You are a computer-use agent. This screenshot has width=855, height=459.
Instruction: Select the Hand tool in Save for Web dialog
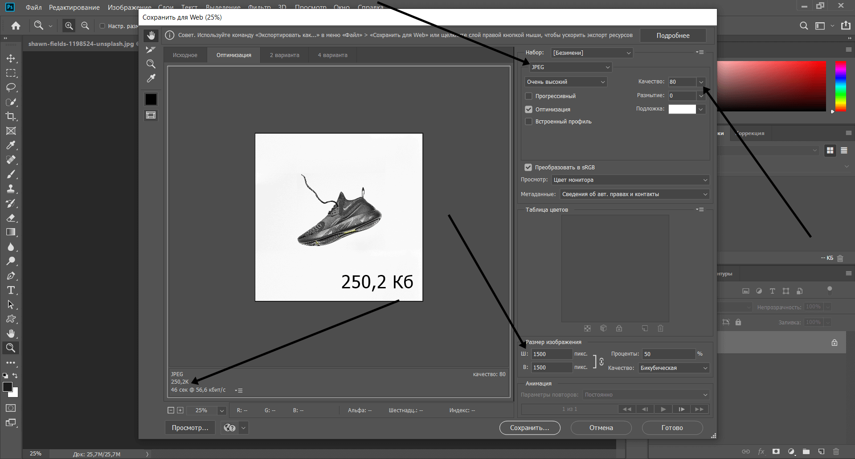pyautogui.click(x=151, y=36)
